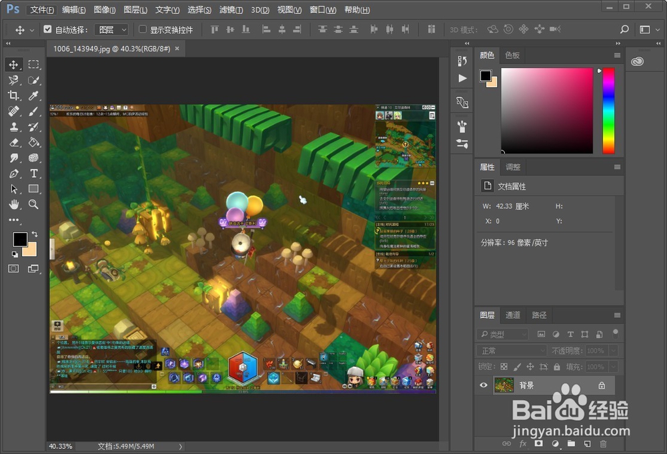Select the Crop tool
Image resolution: width=667 pixels, height=454 pixels.
[13, 96]
